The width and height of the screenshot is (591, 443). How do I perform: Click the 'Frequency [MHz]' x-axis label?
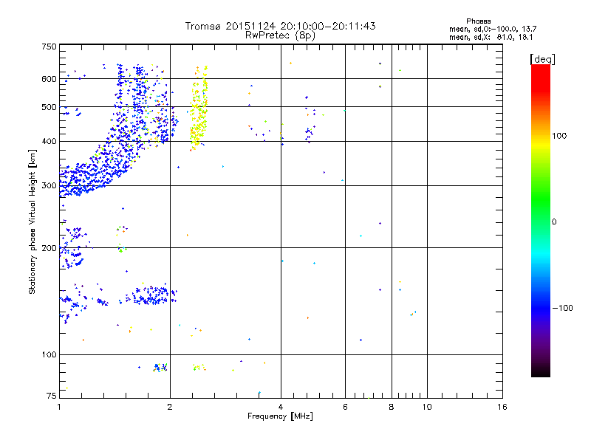coord(280,416)
